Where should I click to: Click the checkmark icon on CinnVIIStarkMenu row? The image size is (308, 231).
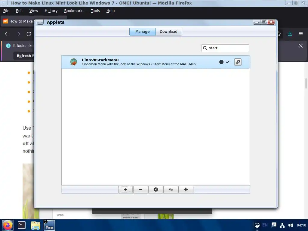tap(228, 62)
